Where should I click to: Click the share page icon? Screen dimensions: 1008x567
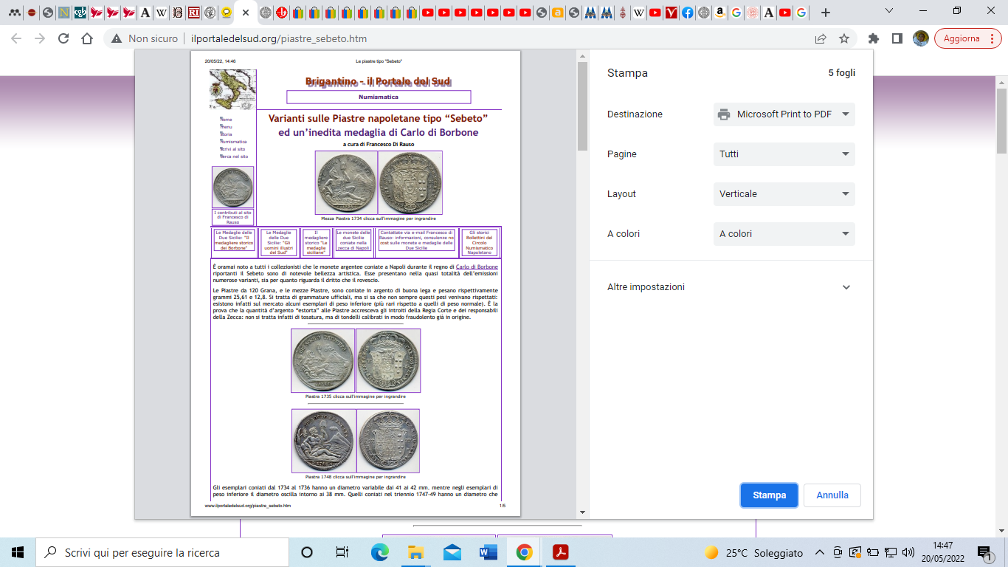click(821, 38)
